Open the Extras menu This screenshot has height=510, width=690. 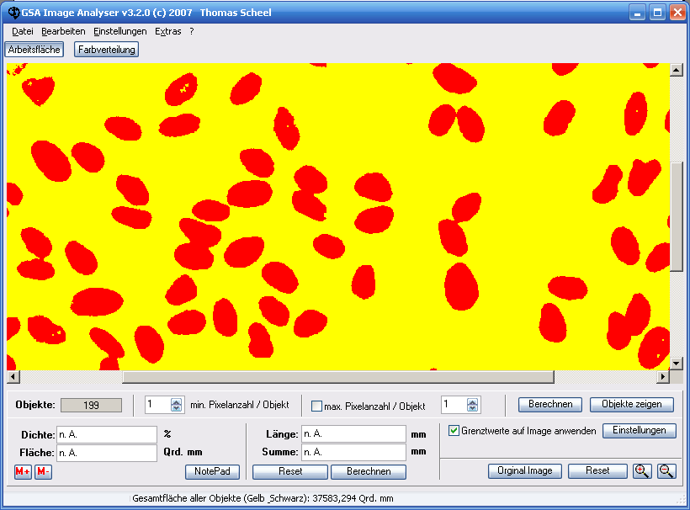click(168, 31)
